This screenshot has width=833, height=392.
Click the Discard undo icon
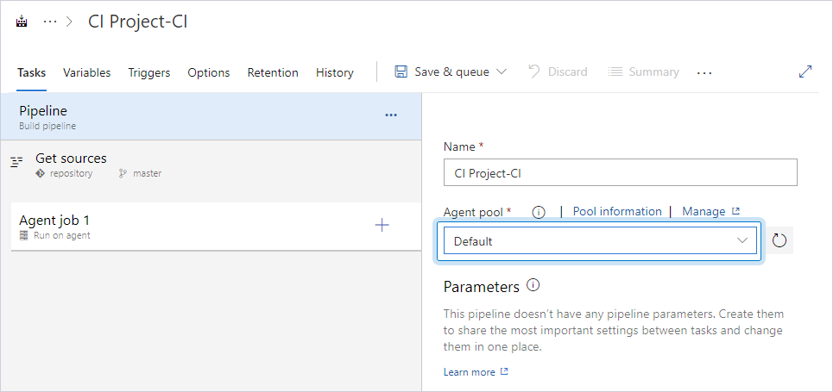pyautogui.click(x=534, y=72)
